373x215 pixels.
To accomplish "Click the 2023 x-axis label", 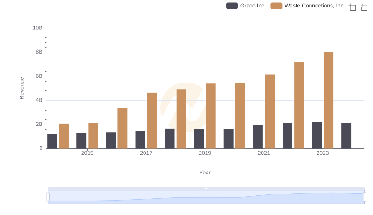I will [323, 153].
